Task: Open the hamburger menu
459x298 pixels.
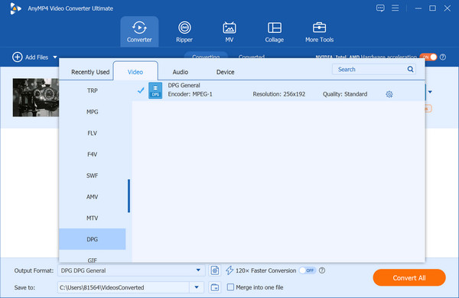Action: [x=396, y=8]
